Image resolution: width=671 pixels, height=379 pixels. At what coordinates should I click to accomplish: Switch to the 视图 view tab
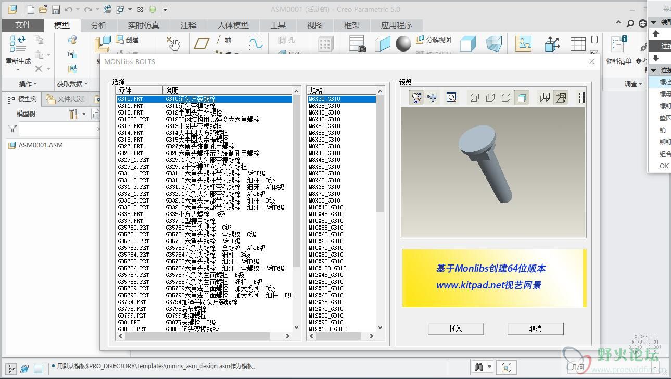coord(315,25)
